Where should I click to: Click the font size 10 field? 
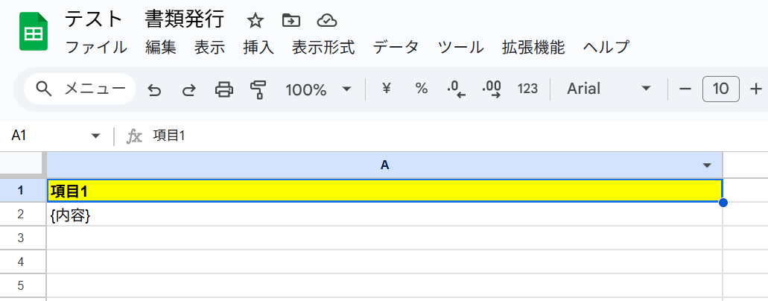(x=720, y=89)
